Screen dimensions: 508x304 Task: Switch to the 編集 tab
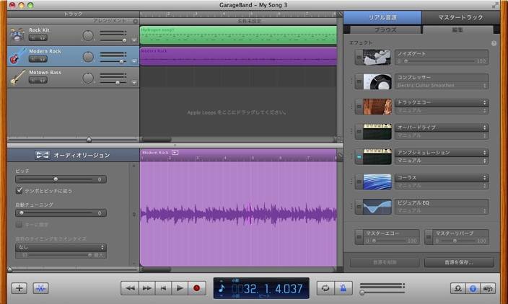pyautogui.click(x=457, y=30)
